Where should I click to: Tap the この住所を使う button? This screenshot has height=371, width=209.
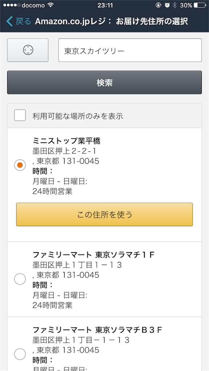[x=104, y=214]
